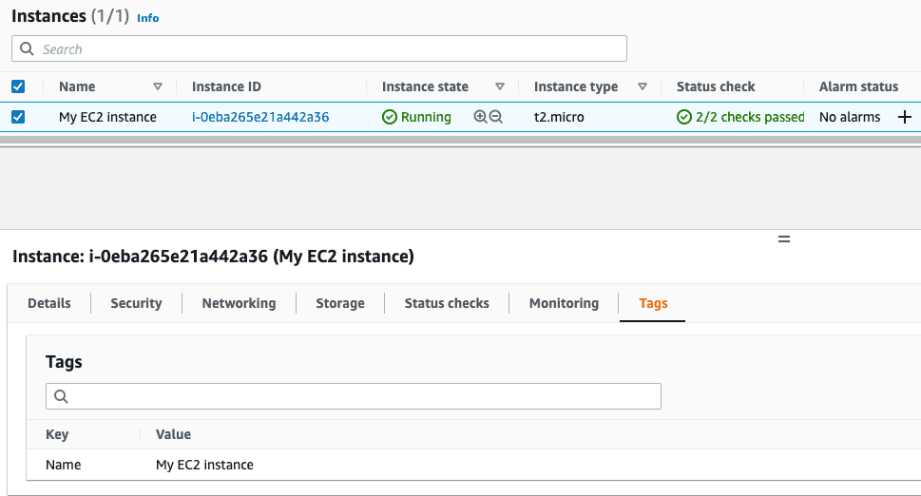
Task: Click the Status check column header
Action: click(716, 86)
